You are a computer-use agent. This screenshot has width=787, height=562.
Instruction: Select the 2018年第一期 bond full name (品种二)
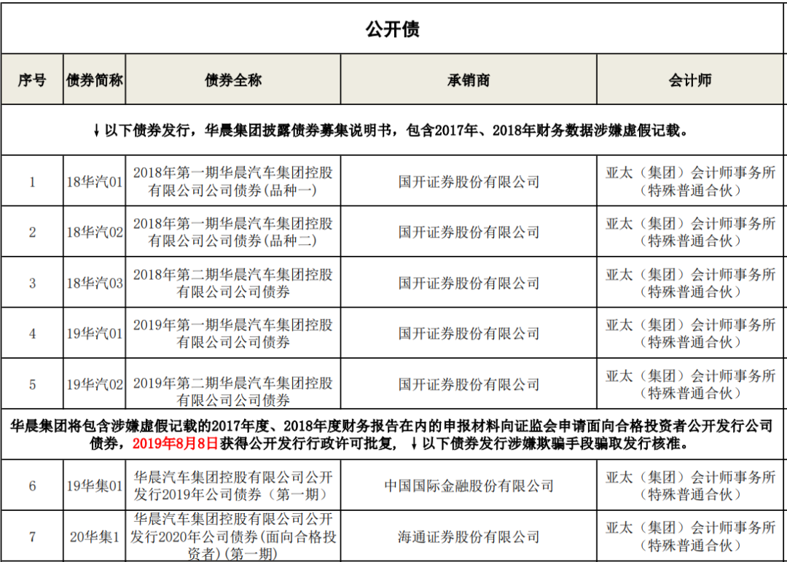coord(233,232)
